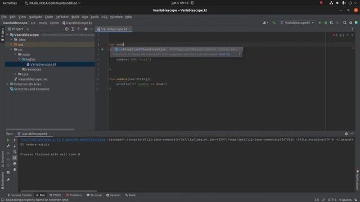Toggle the Structure side tool window button
Screen dimensions: 360x202
2,159
